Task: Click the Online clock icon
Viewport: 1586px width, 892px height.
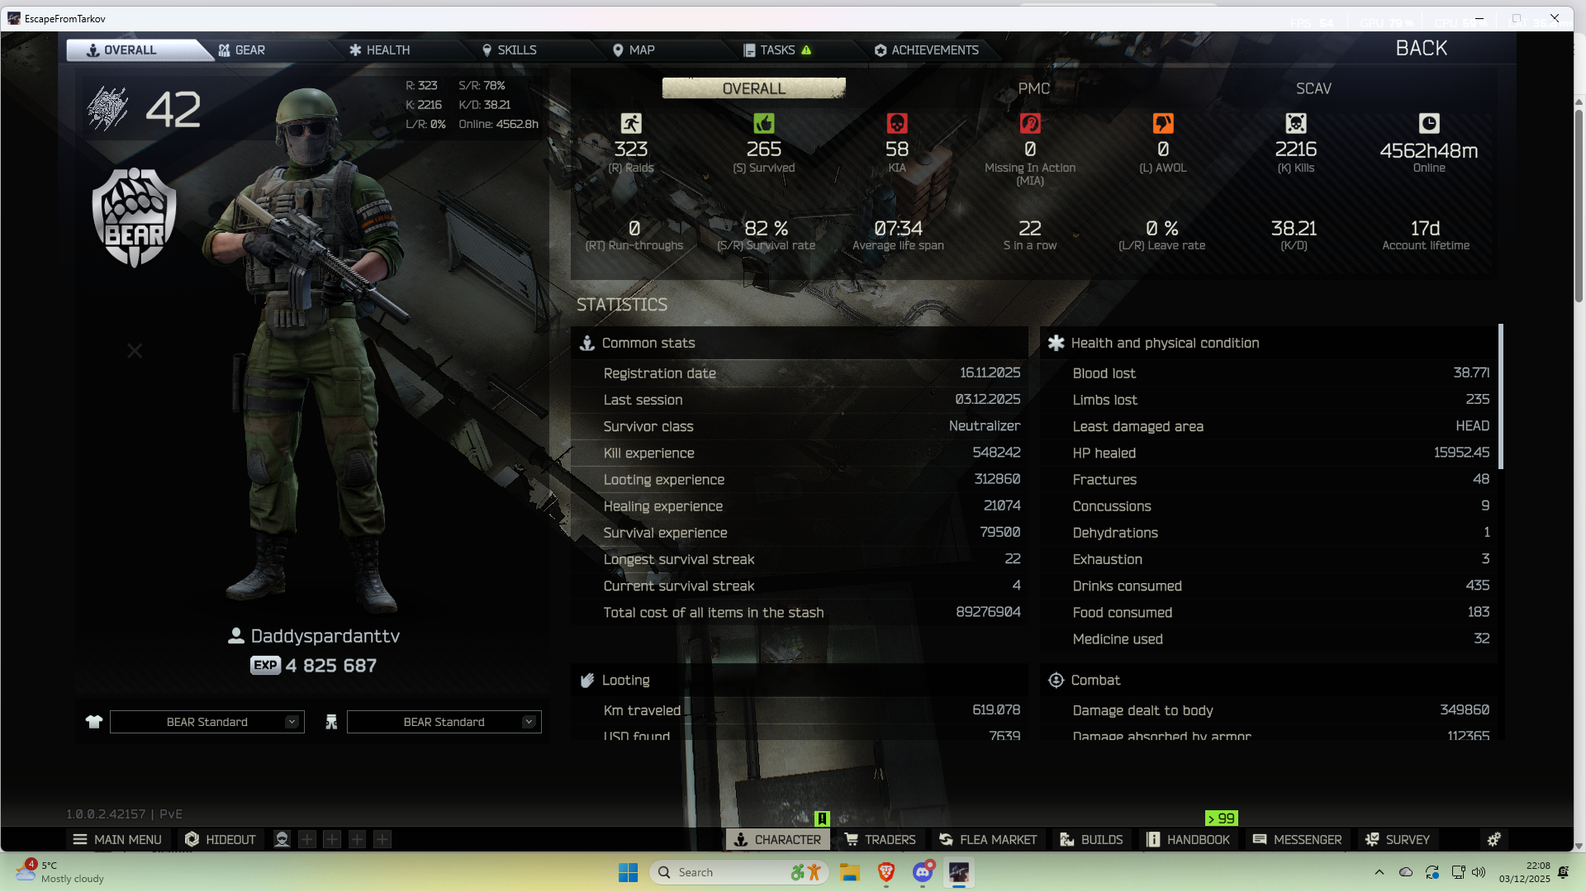Action: pos(1428,124)
